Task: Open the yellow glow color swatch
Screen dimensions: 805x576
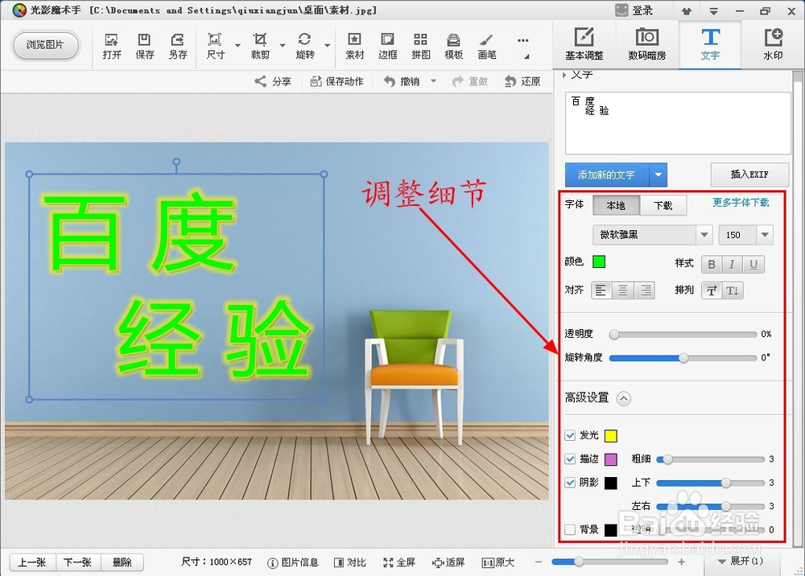Action: click(610, 436)
